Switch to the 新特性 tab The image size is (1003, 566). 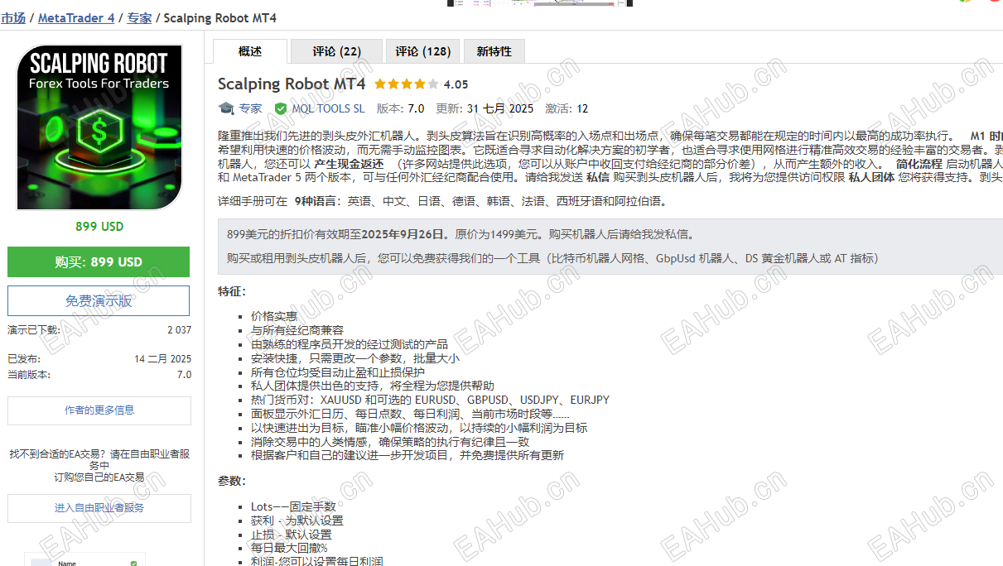pyautogui.click(x=494, y=51)
